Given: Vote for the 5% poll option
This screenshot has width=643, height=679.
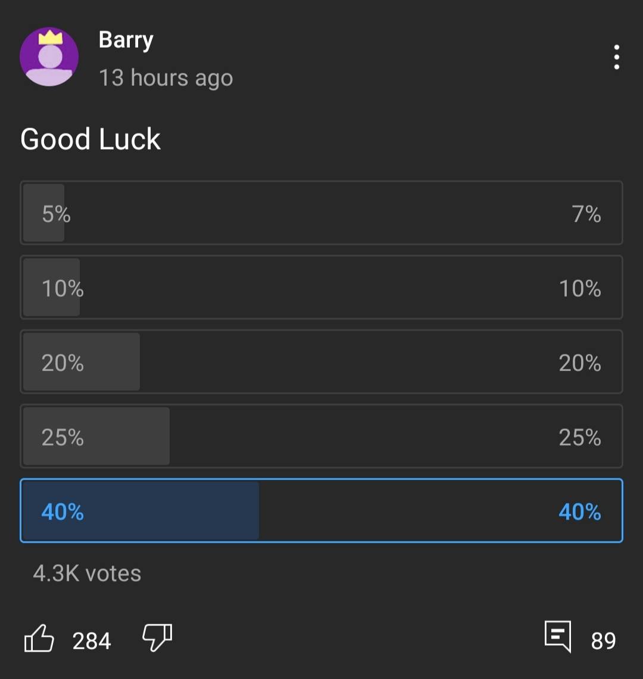Looking at the screenshot, I should tap(321, 213).
